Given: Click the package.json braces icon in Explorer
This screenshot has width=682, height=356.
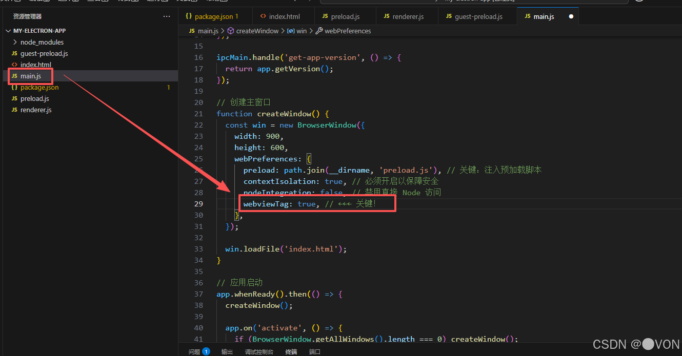Looking at the screenshot, I should point(14,87).
